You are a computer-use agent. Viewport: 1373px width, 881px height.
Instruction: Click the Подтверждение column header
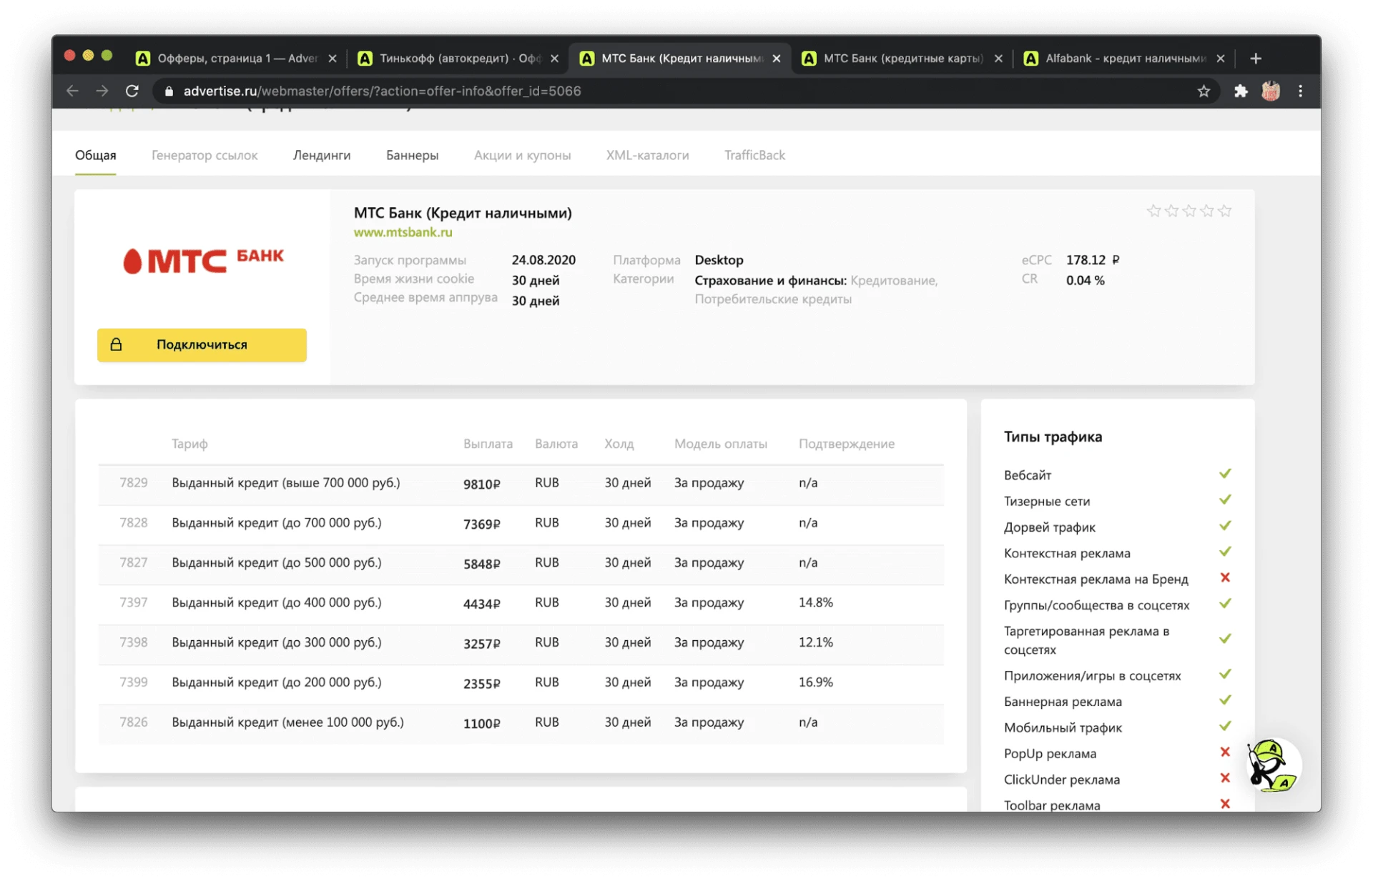click(x=847, y=444)
